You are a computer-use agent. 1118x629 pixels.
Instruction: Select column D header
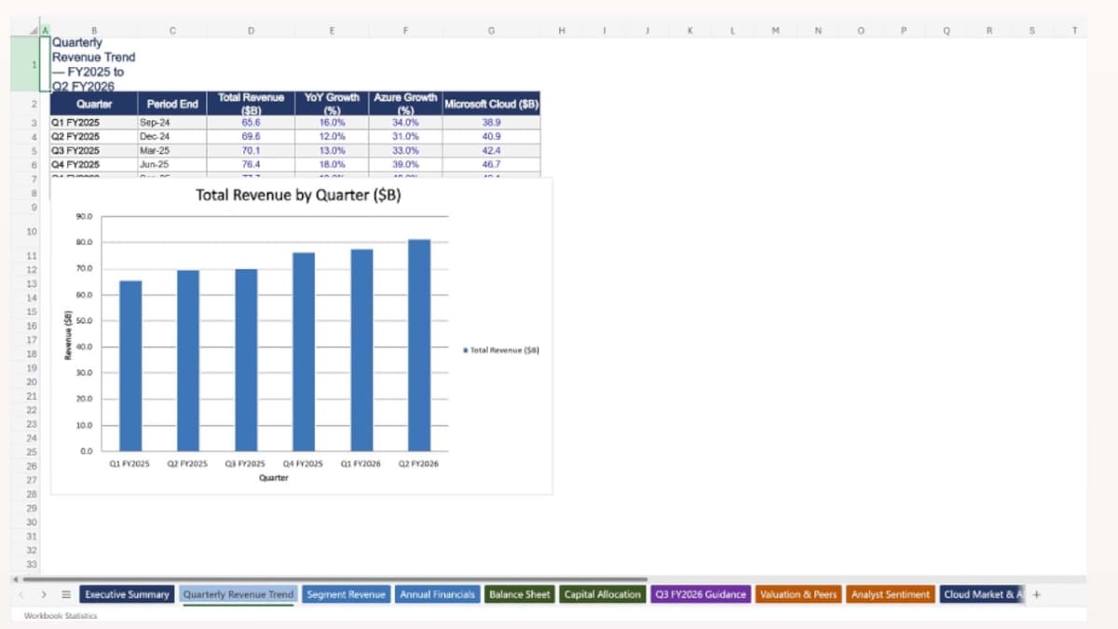point(251,31)
